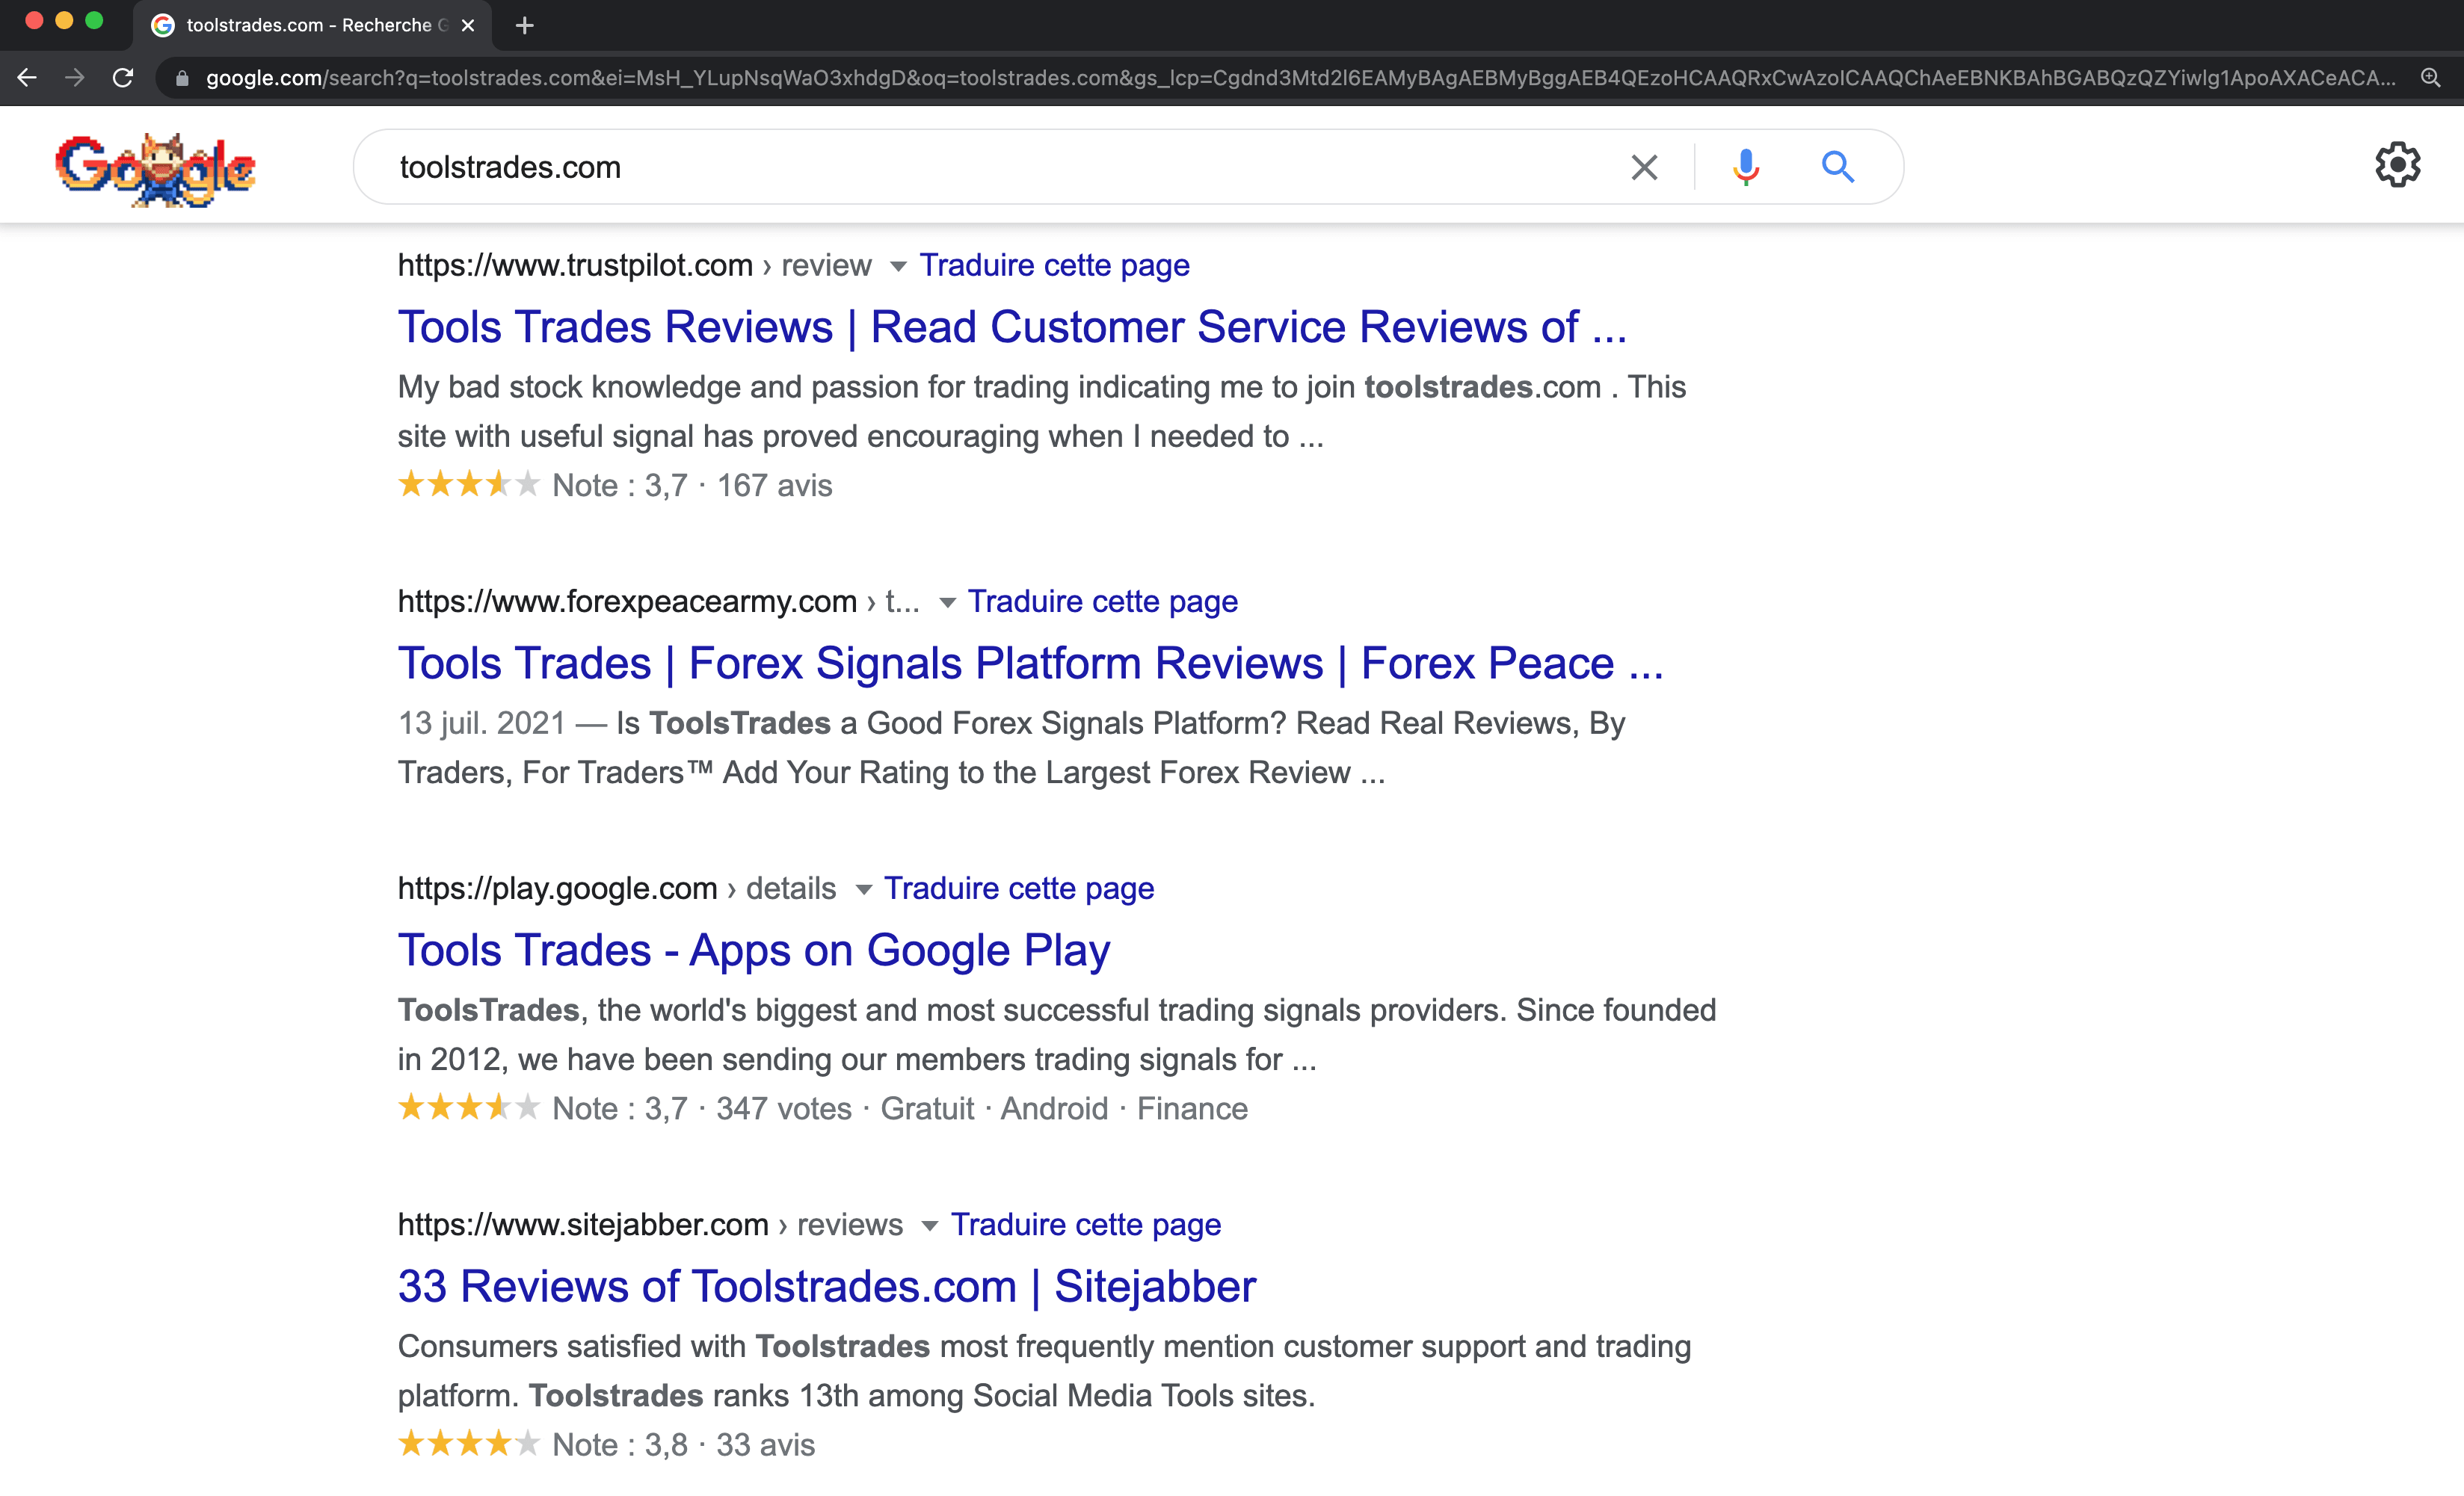This screenshot has height=1496, width=2464.
Task: Click the '13 juil. 2021' date text
Action: [482, 723]
